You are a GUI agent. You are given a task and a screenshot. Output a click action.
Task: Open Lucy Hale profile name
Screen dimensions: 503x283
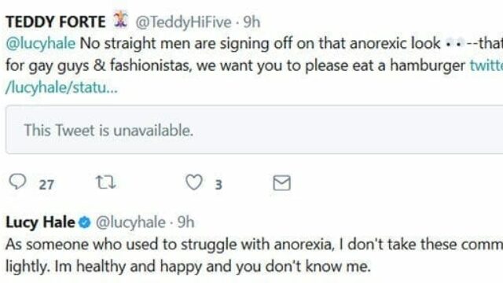click(40, 222)
